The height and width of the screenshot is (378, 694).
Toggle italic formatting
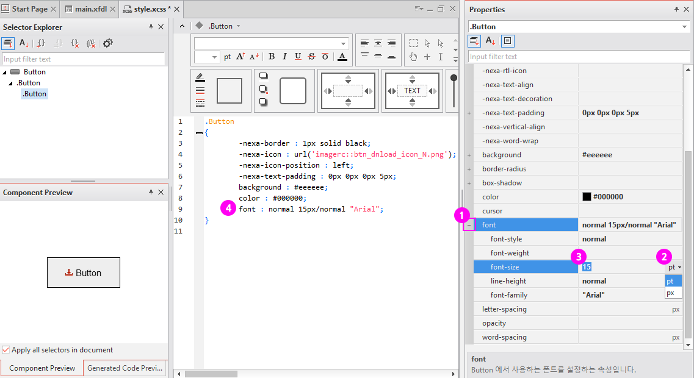[x=284, y=57]
